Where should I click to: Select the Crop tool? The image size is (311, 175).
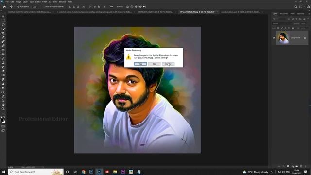tap(3, 33)
